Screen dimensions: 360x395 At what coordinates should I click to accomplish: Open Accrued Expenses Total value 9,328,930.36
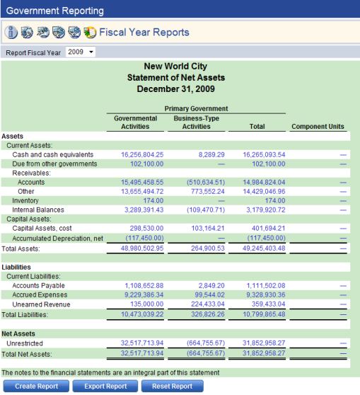(x=266, y=295)
